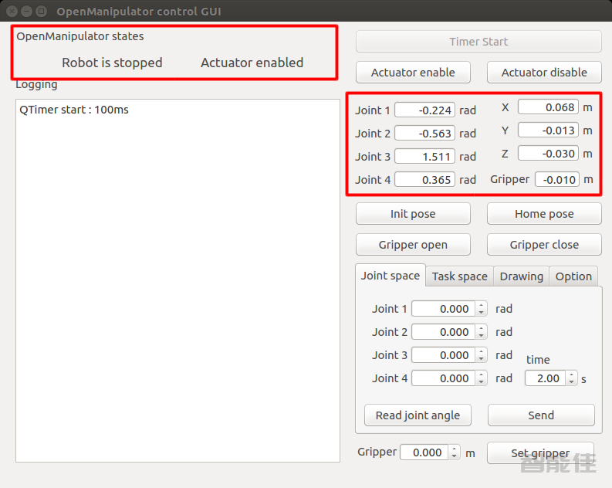Increase Joint 2 target with up arrow
612x488 pixels.
click(x=482, y=328)
